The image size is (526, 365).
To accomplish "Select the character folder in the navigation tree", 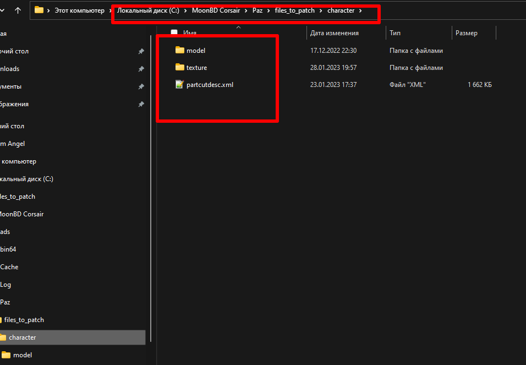I will tap(23, 337).
